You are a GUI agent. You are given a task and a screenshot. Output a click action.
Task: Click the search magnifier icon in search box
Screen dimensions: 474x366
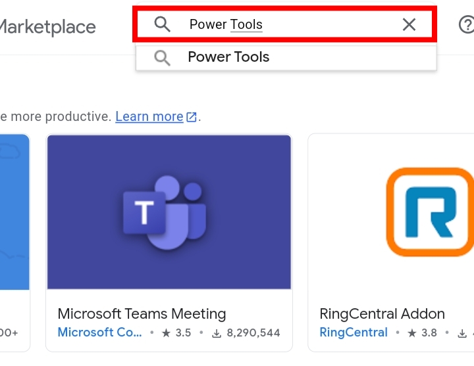(x=162, y=24)
